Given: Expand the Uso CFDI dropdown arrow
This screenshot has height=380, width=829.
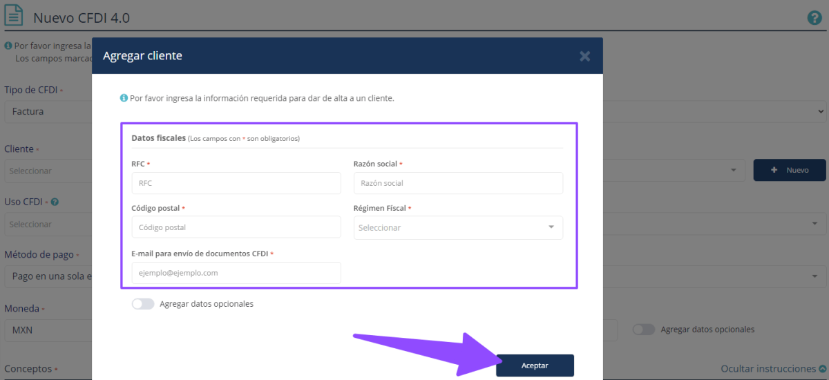Looking at the screenshot, I should click(x=813, y=224).
